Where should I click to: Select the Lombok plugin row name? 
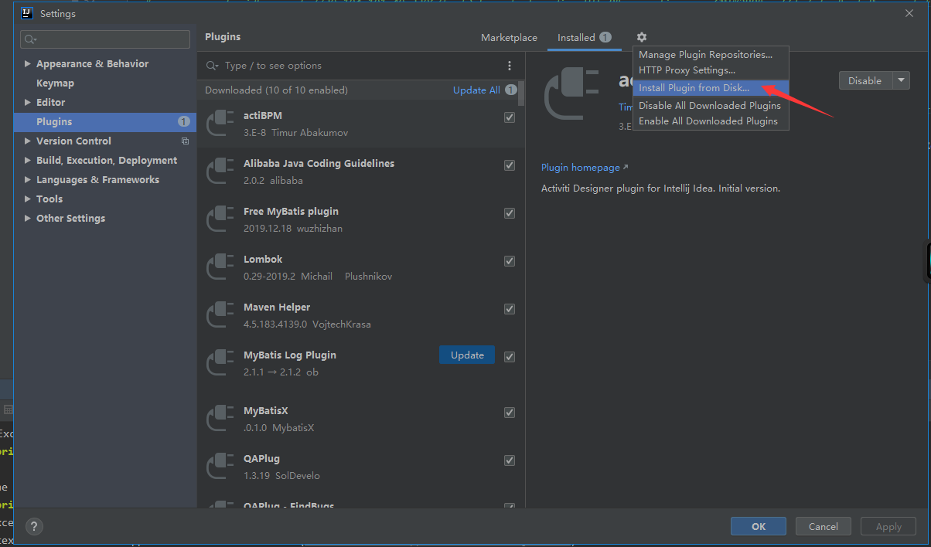pos(263,260)
